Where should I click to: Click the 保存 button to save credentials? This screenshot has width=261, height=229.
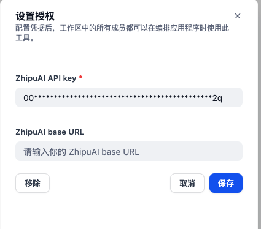(x=226, y=183)
